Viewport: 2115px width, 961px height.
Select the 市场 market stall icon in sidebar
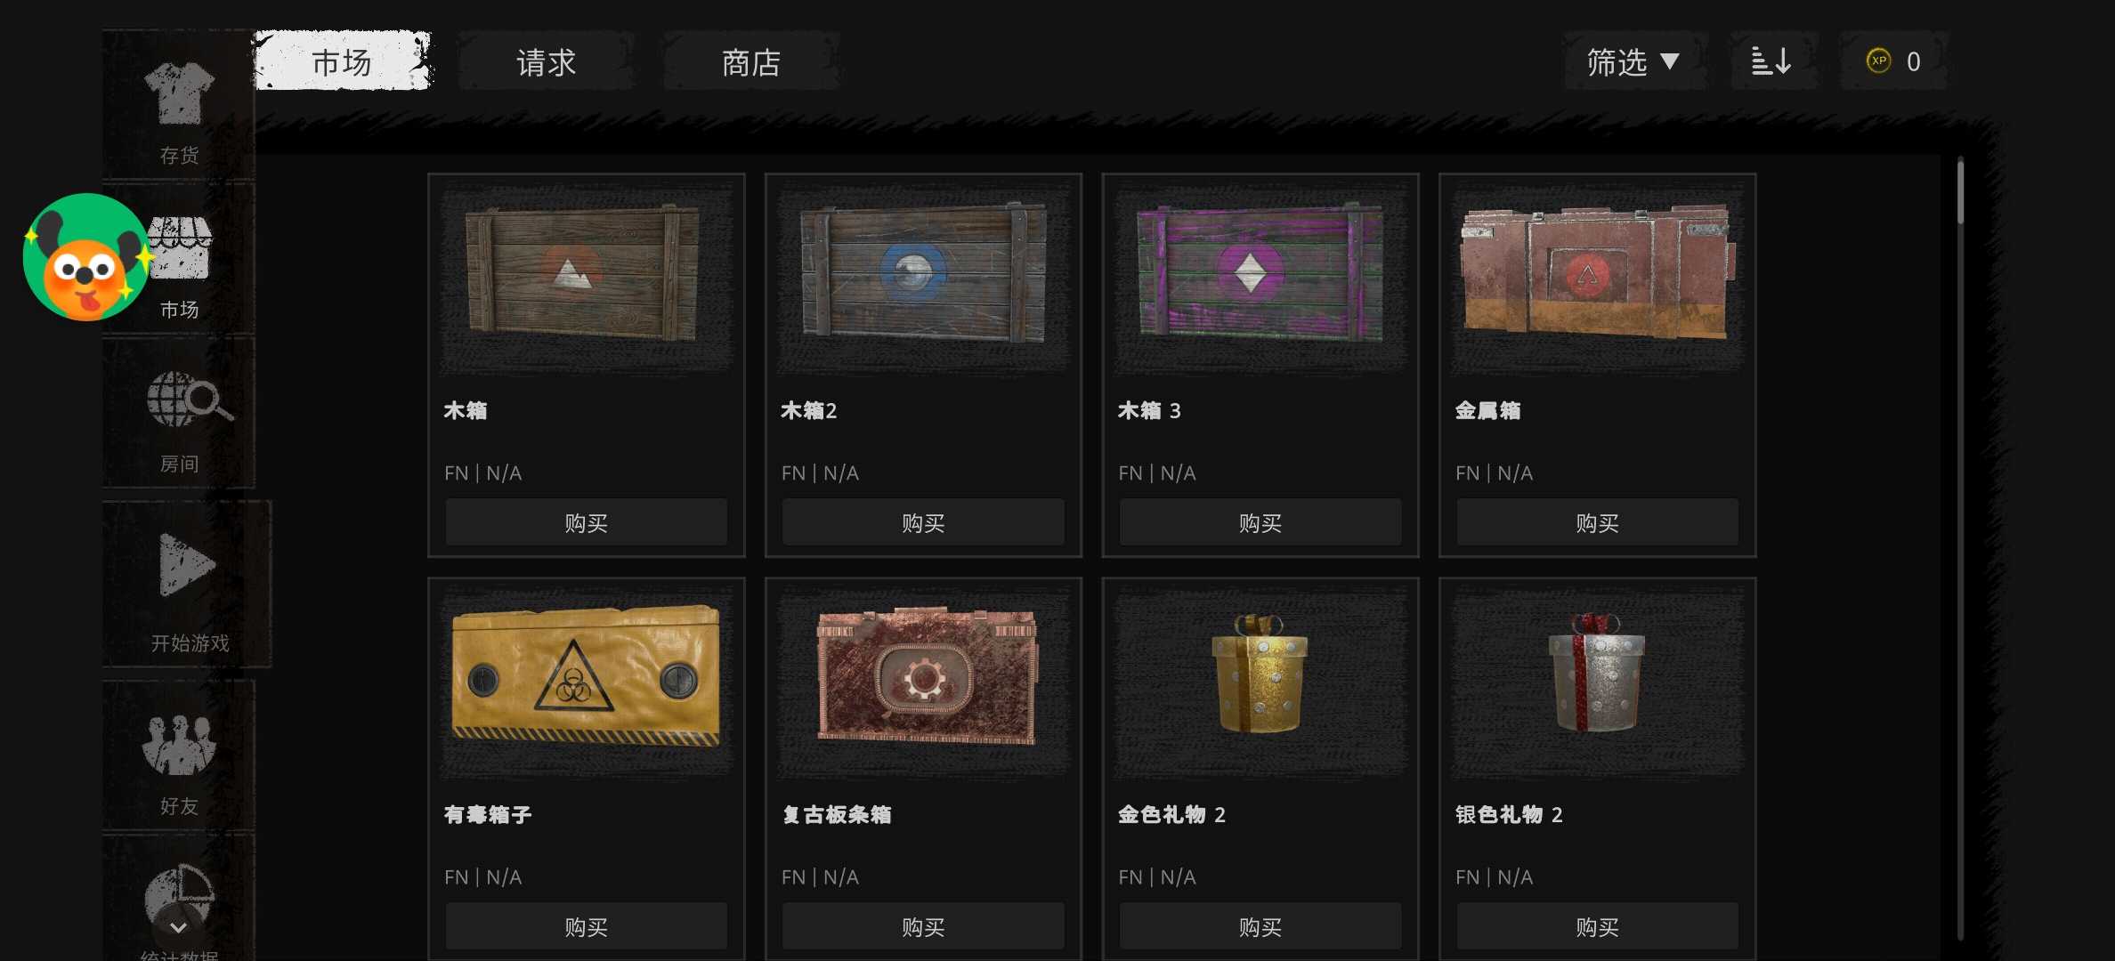tap(181, 247)
